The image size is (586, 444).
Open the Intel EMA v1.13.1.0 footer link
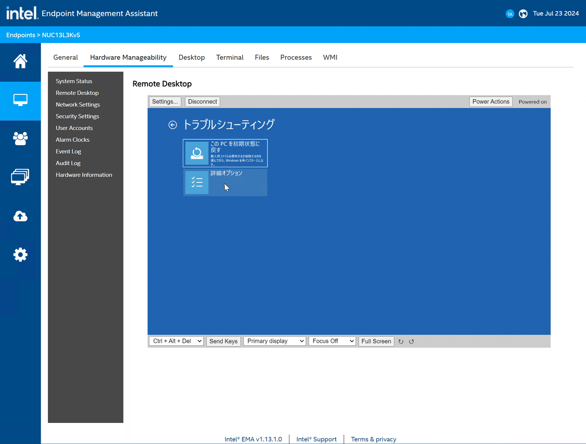click(253, 439)
